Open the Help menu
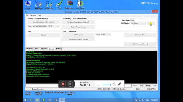The height and width of the screenshot is (102, 183). [39, 15]
